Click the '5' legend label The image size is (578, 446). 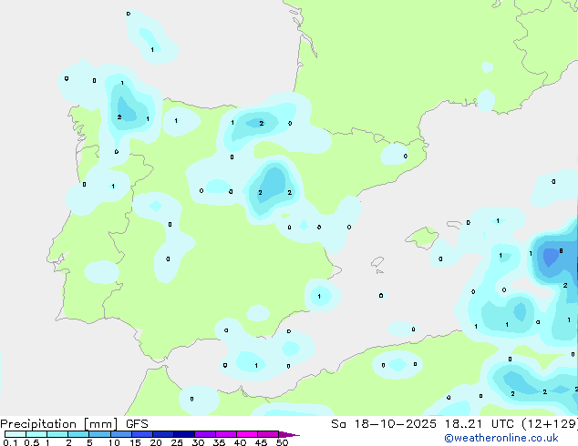pyautogui.click(x=89, y=442)
